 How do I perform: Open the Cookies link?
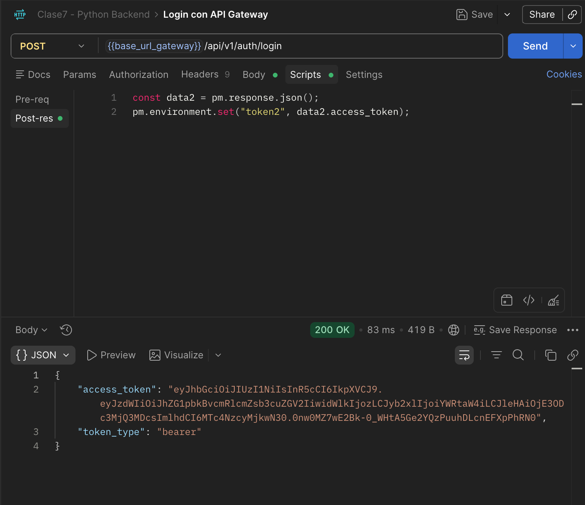pyautogui.click(x=564, y=74)
